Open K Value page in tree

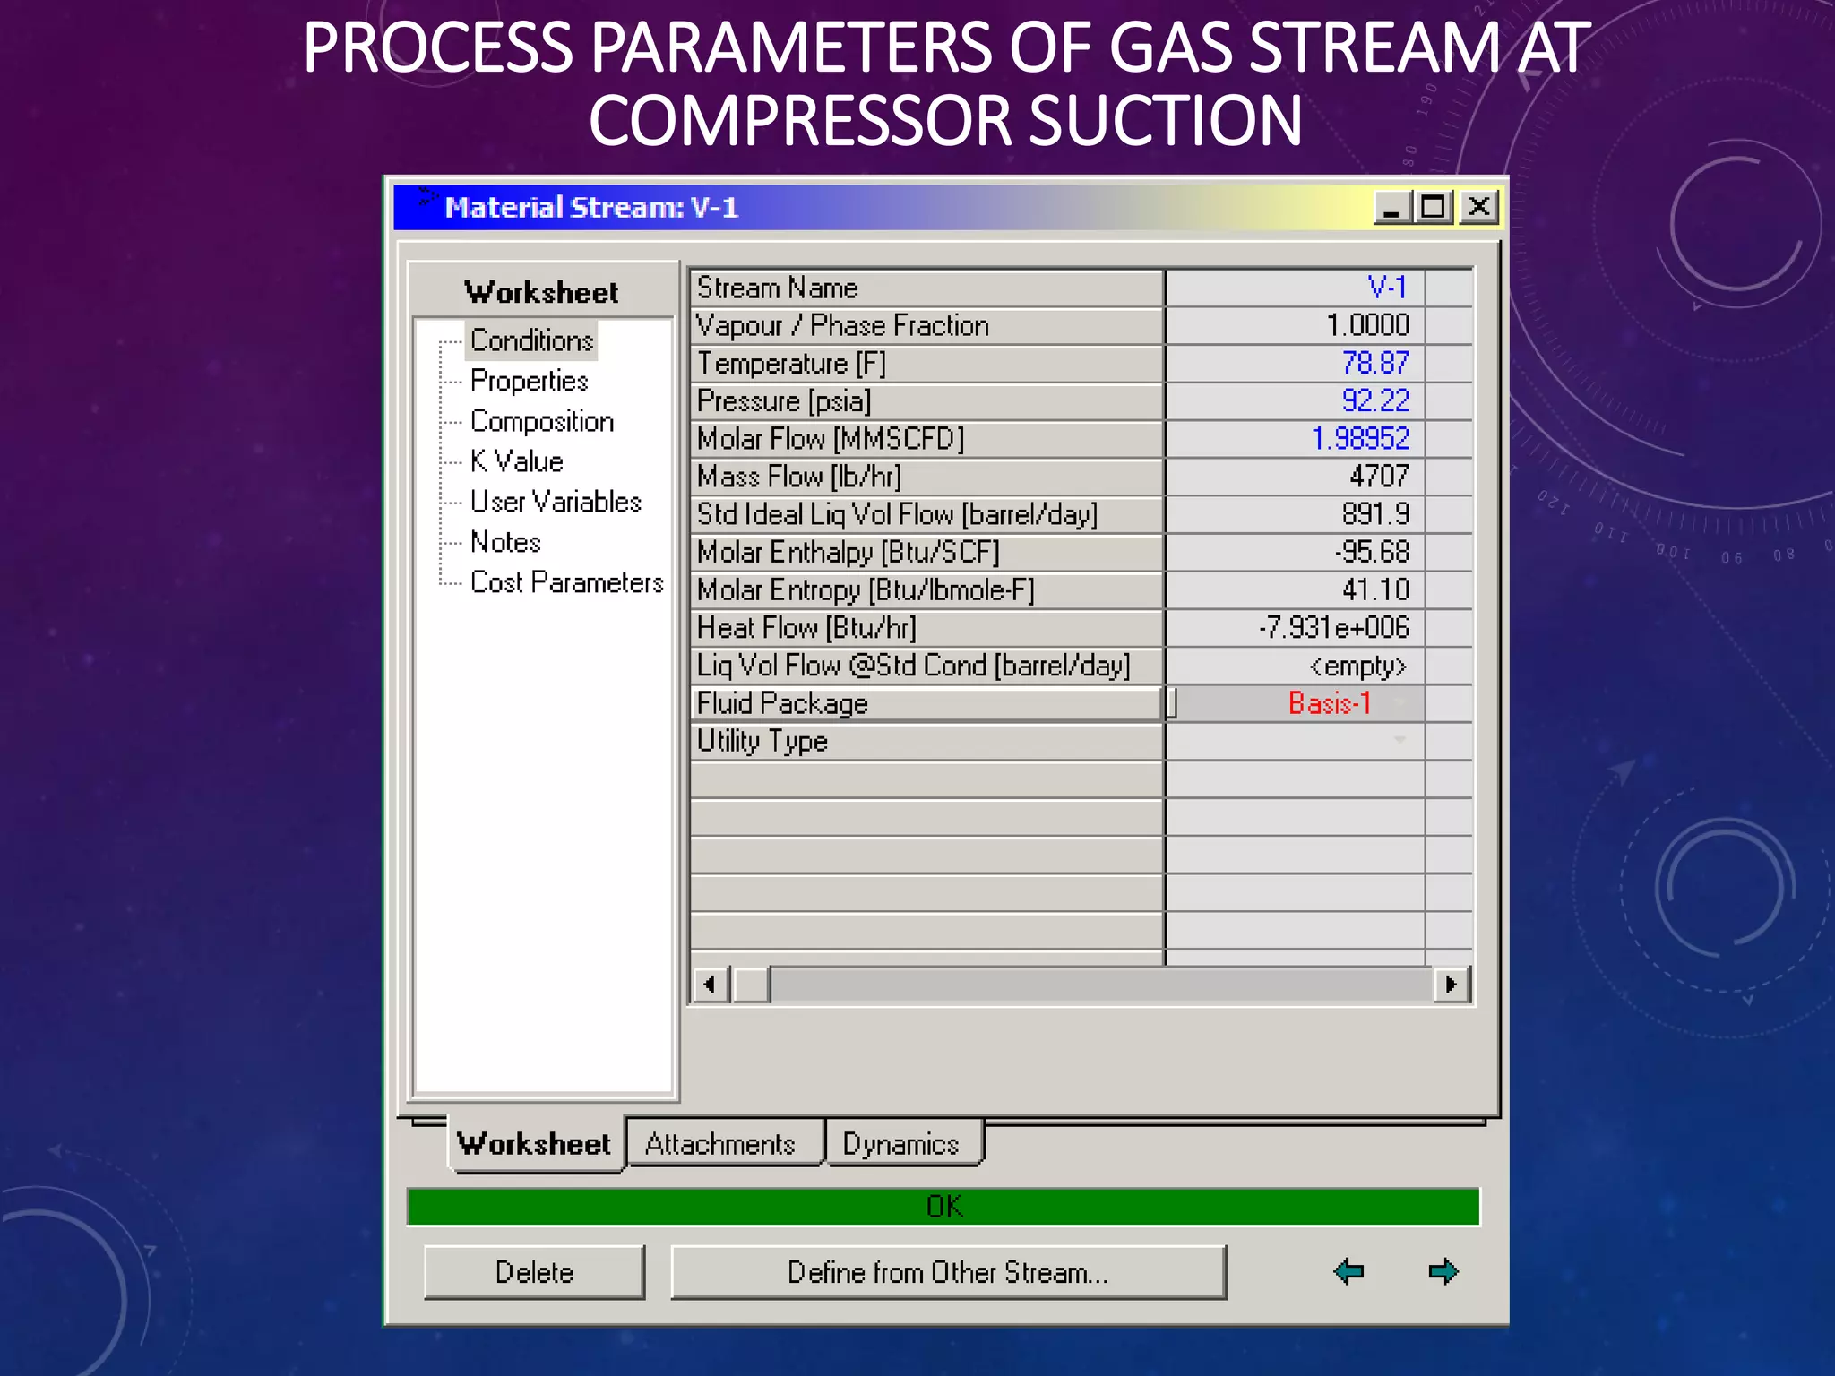(x=516, y=461)
